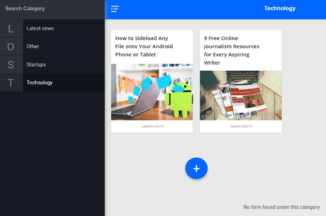The image size is (326, 216).
Task: Click the typewriter journalism article image
Action: (x=241, y=96)
